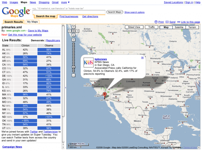
Task: Pan the map left with the arrow
Action: point(70,31)
